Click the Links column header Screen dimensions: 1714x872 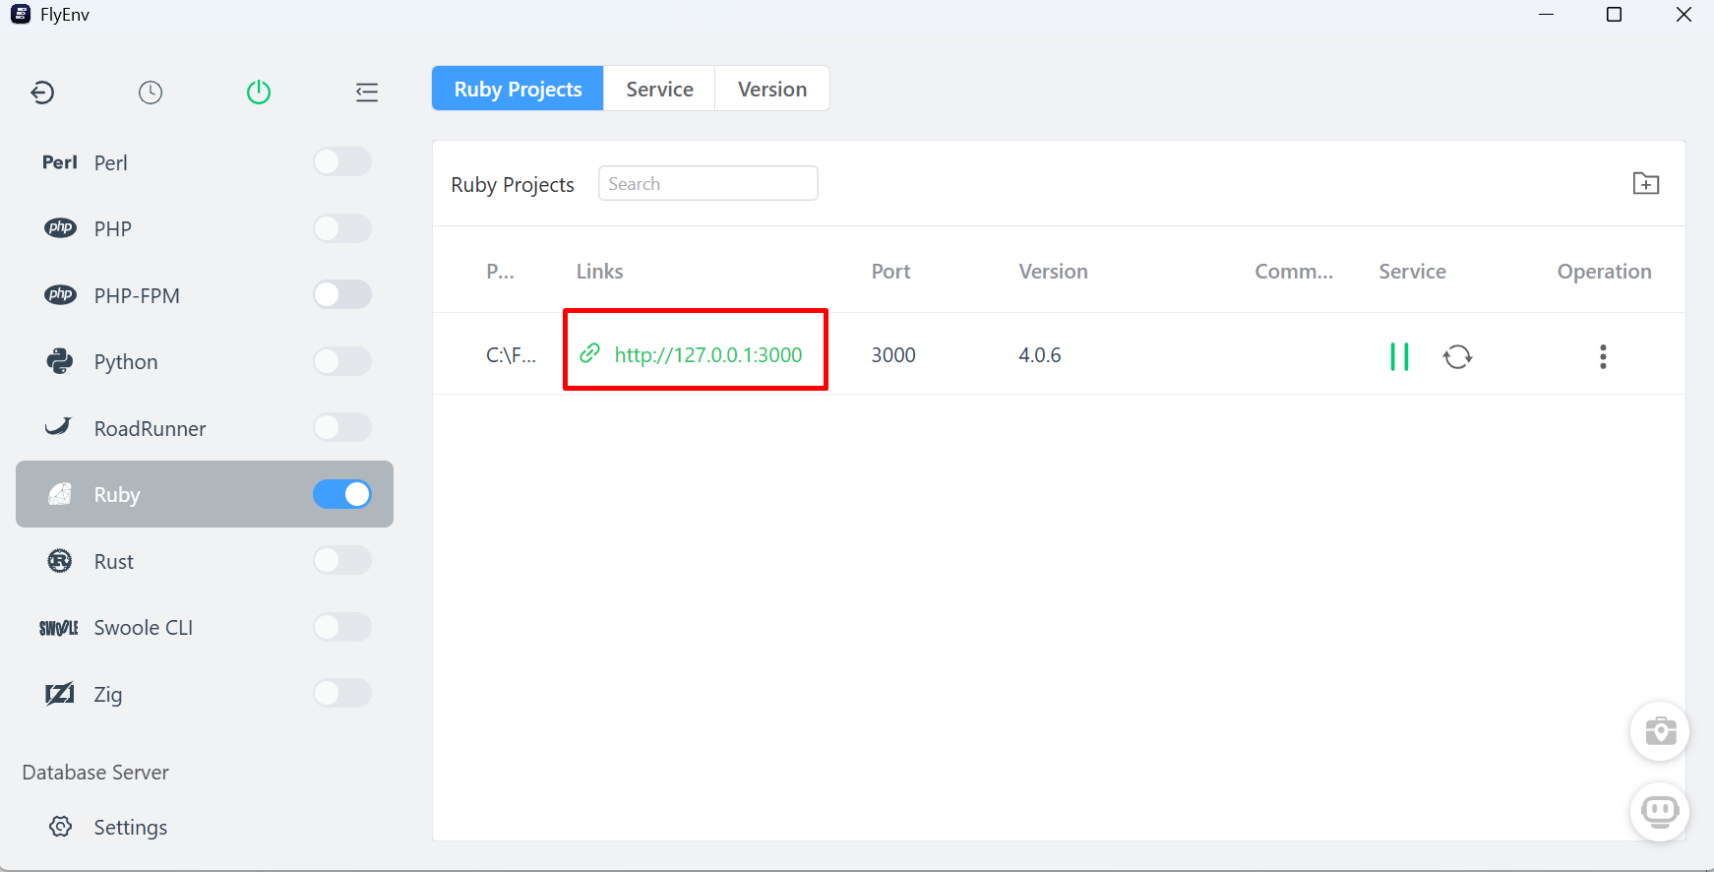click(600, 271)
